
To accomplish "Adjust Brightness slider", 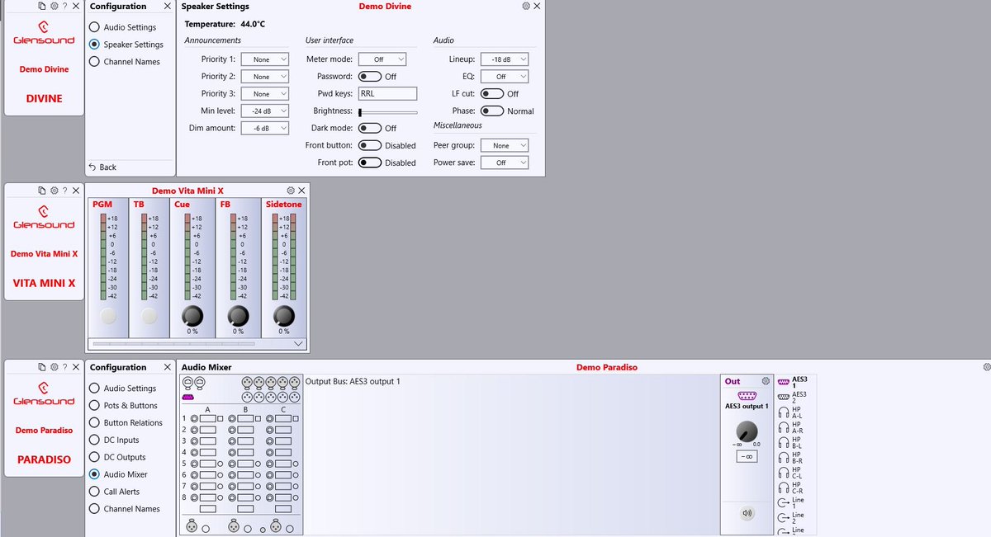I will 388,111.
